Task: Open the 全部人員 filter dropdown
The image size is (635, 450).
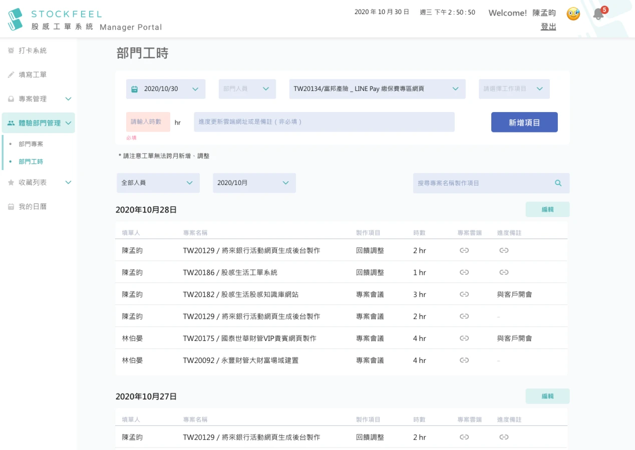Action: click(x=158, y=183)
